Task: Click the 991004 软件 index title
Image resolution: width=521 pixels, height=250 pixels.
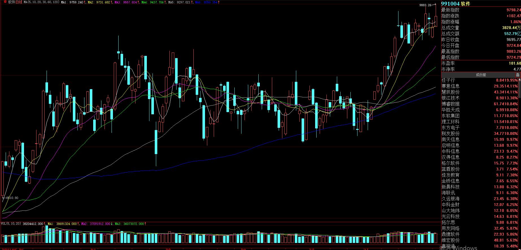Action: coord(455,4)
